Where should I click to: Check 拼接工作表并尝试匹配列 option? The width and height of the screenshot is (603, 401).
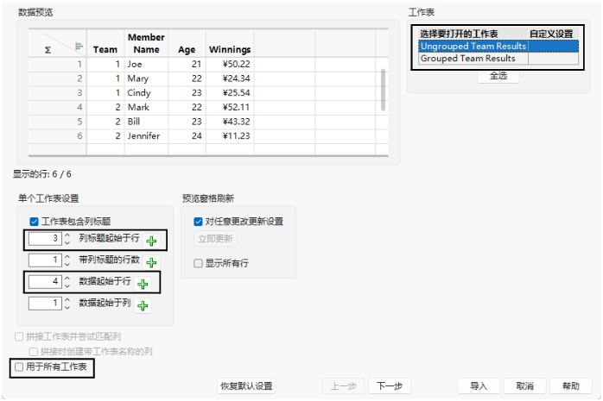[x=19, y=336]
